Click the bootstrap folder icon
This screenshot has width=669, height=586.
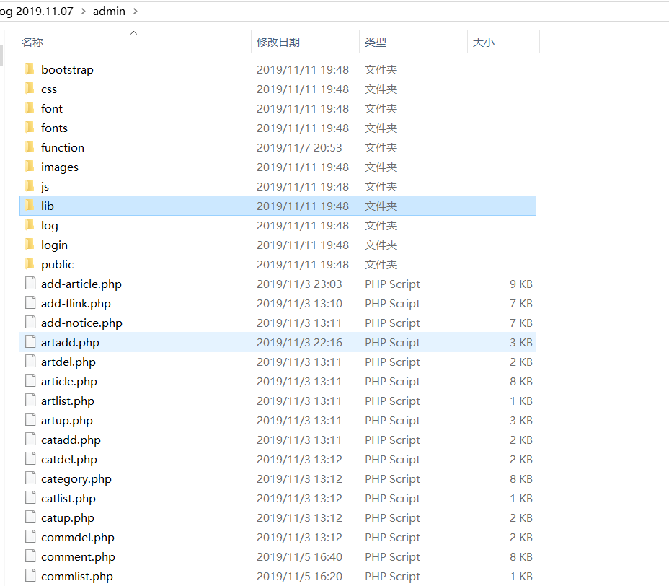pyautogui.click(x=30, y=69)
